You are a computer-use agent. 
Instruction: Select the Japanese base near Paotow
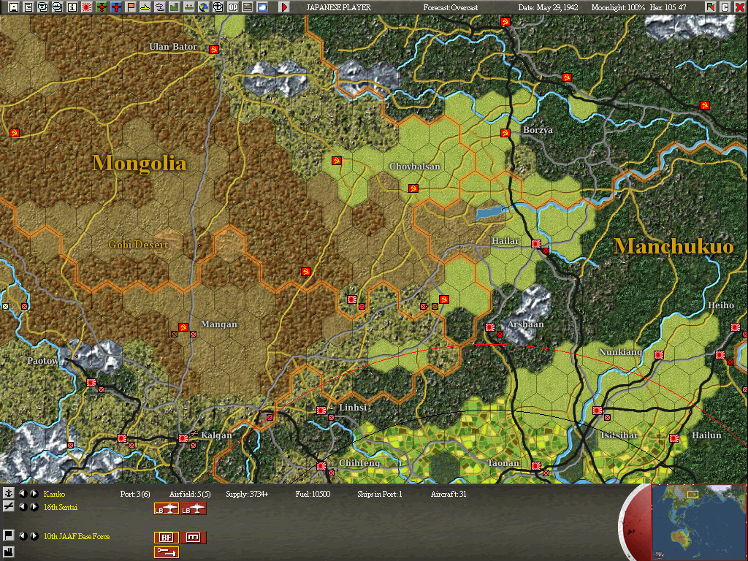coord(91,383)
